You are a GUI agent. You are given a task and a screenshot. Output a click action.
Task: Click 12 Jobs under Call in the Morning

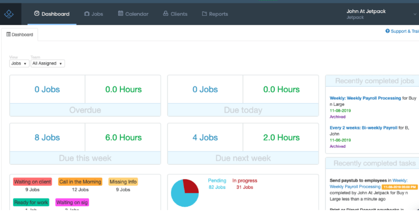[x=80, y=190]
